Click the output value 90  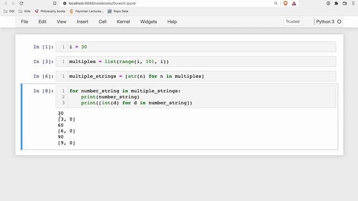(x=60, y=137)
